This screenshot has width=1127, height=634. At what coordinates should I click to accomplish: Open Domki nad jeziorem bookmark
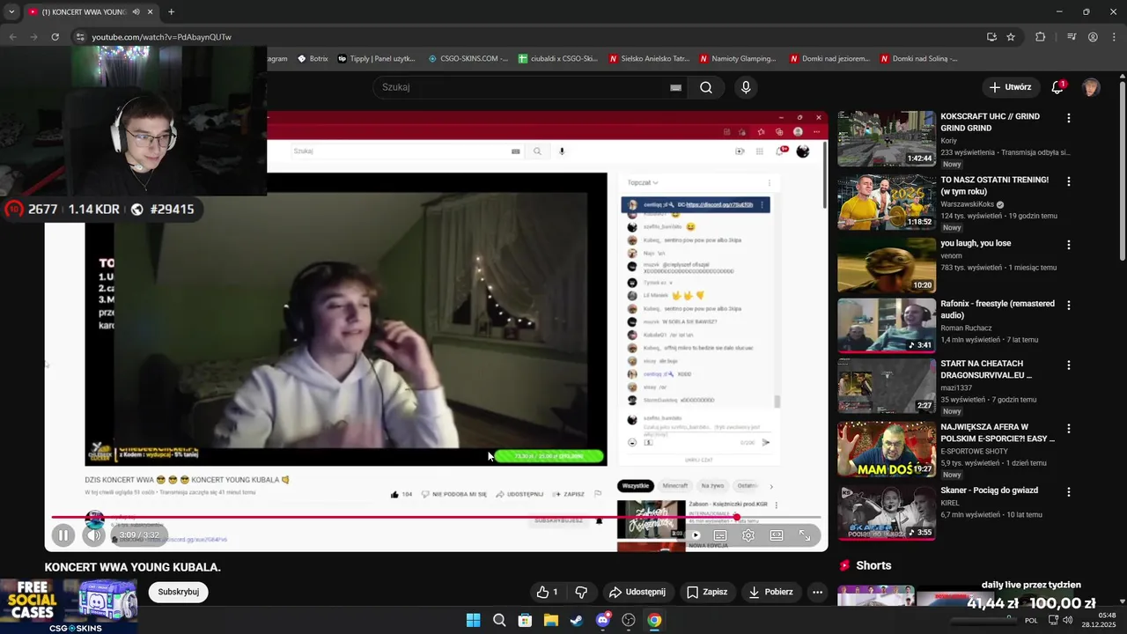coord(829,59)
